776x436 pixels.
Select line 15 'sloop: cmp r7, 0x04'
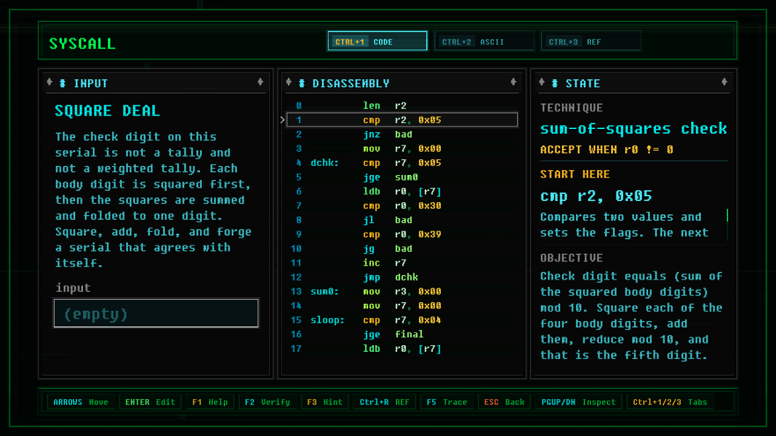tap(402, 320)
